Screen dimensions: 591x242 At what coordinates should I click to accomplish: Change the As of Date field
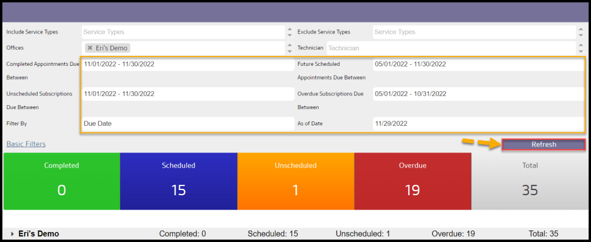coord(478,124)
